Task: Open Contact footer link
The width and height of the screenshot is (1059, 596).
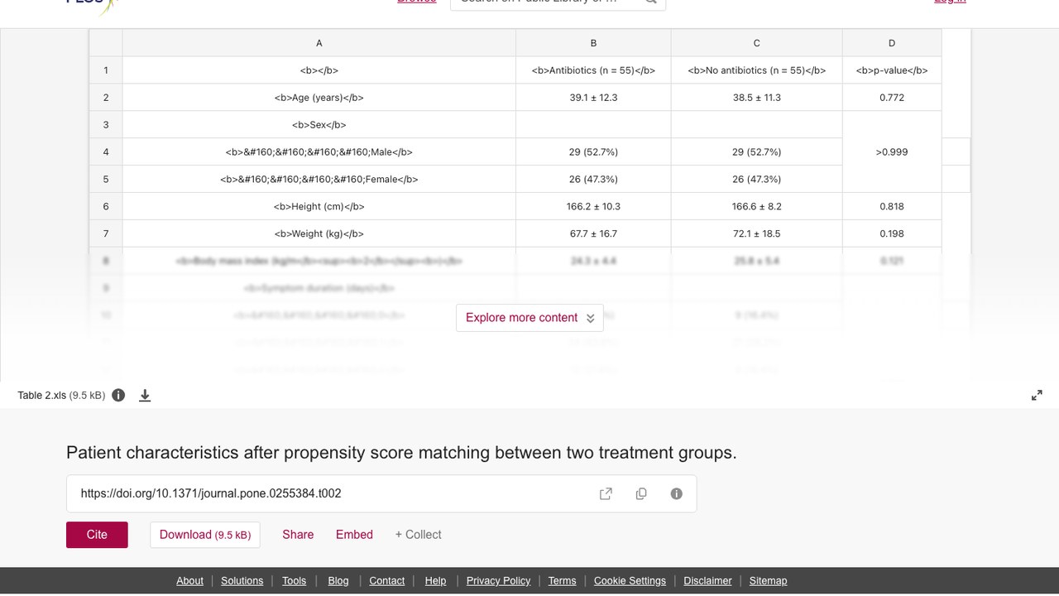Action: tap(386, 581)
